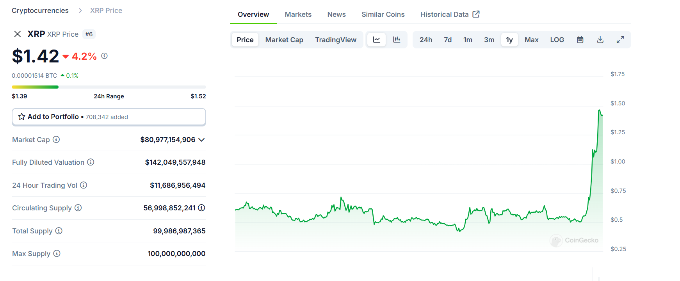
Task: Open the price change info icon
Action: pos(104,56)
